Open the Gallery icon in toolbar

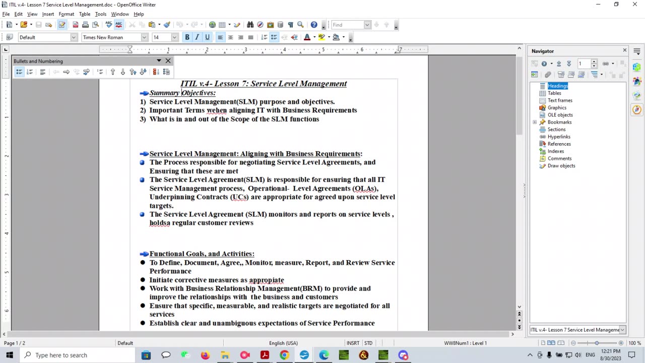point(270,24)
